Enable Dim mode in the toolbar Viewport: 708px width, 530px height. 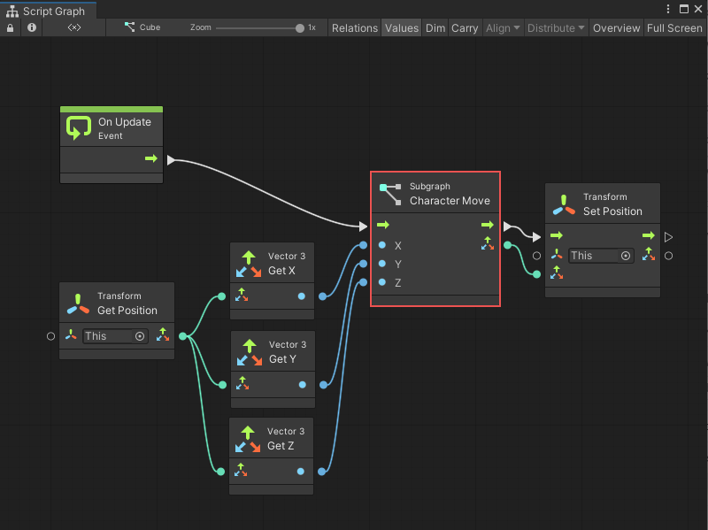[x=435, y=27]
